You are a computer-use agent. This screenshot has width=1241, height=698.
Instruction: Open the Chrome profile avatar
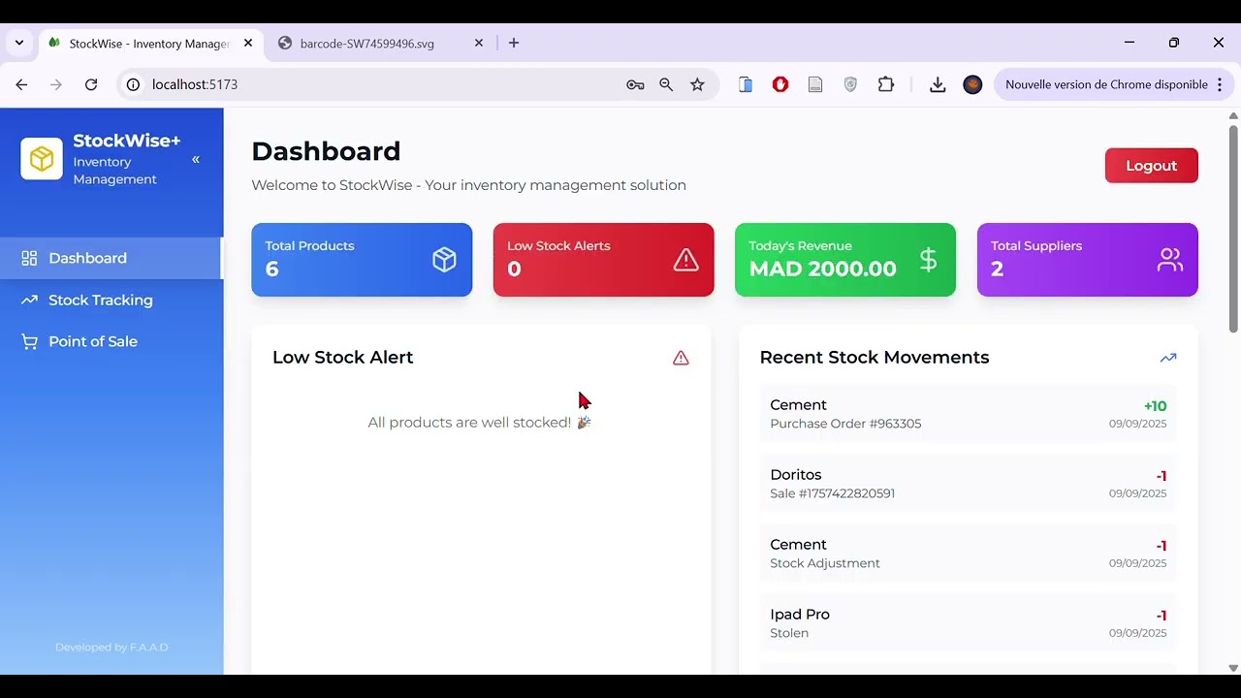coord(972,85)
